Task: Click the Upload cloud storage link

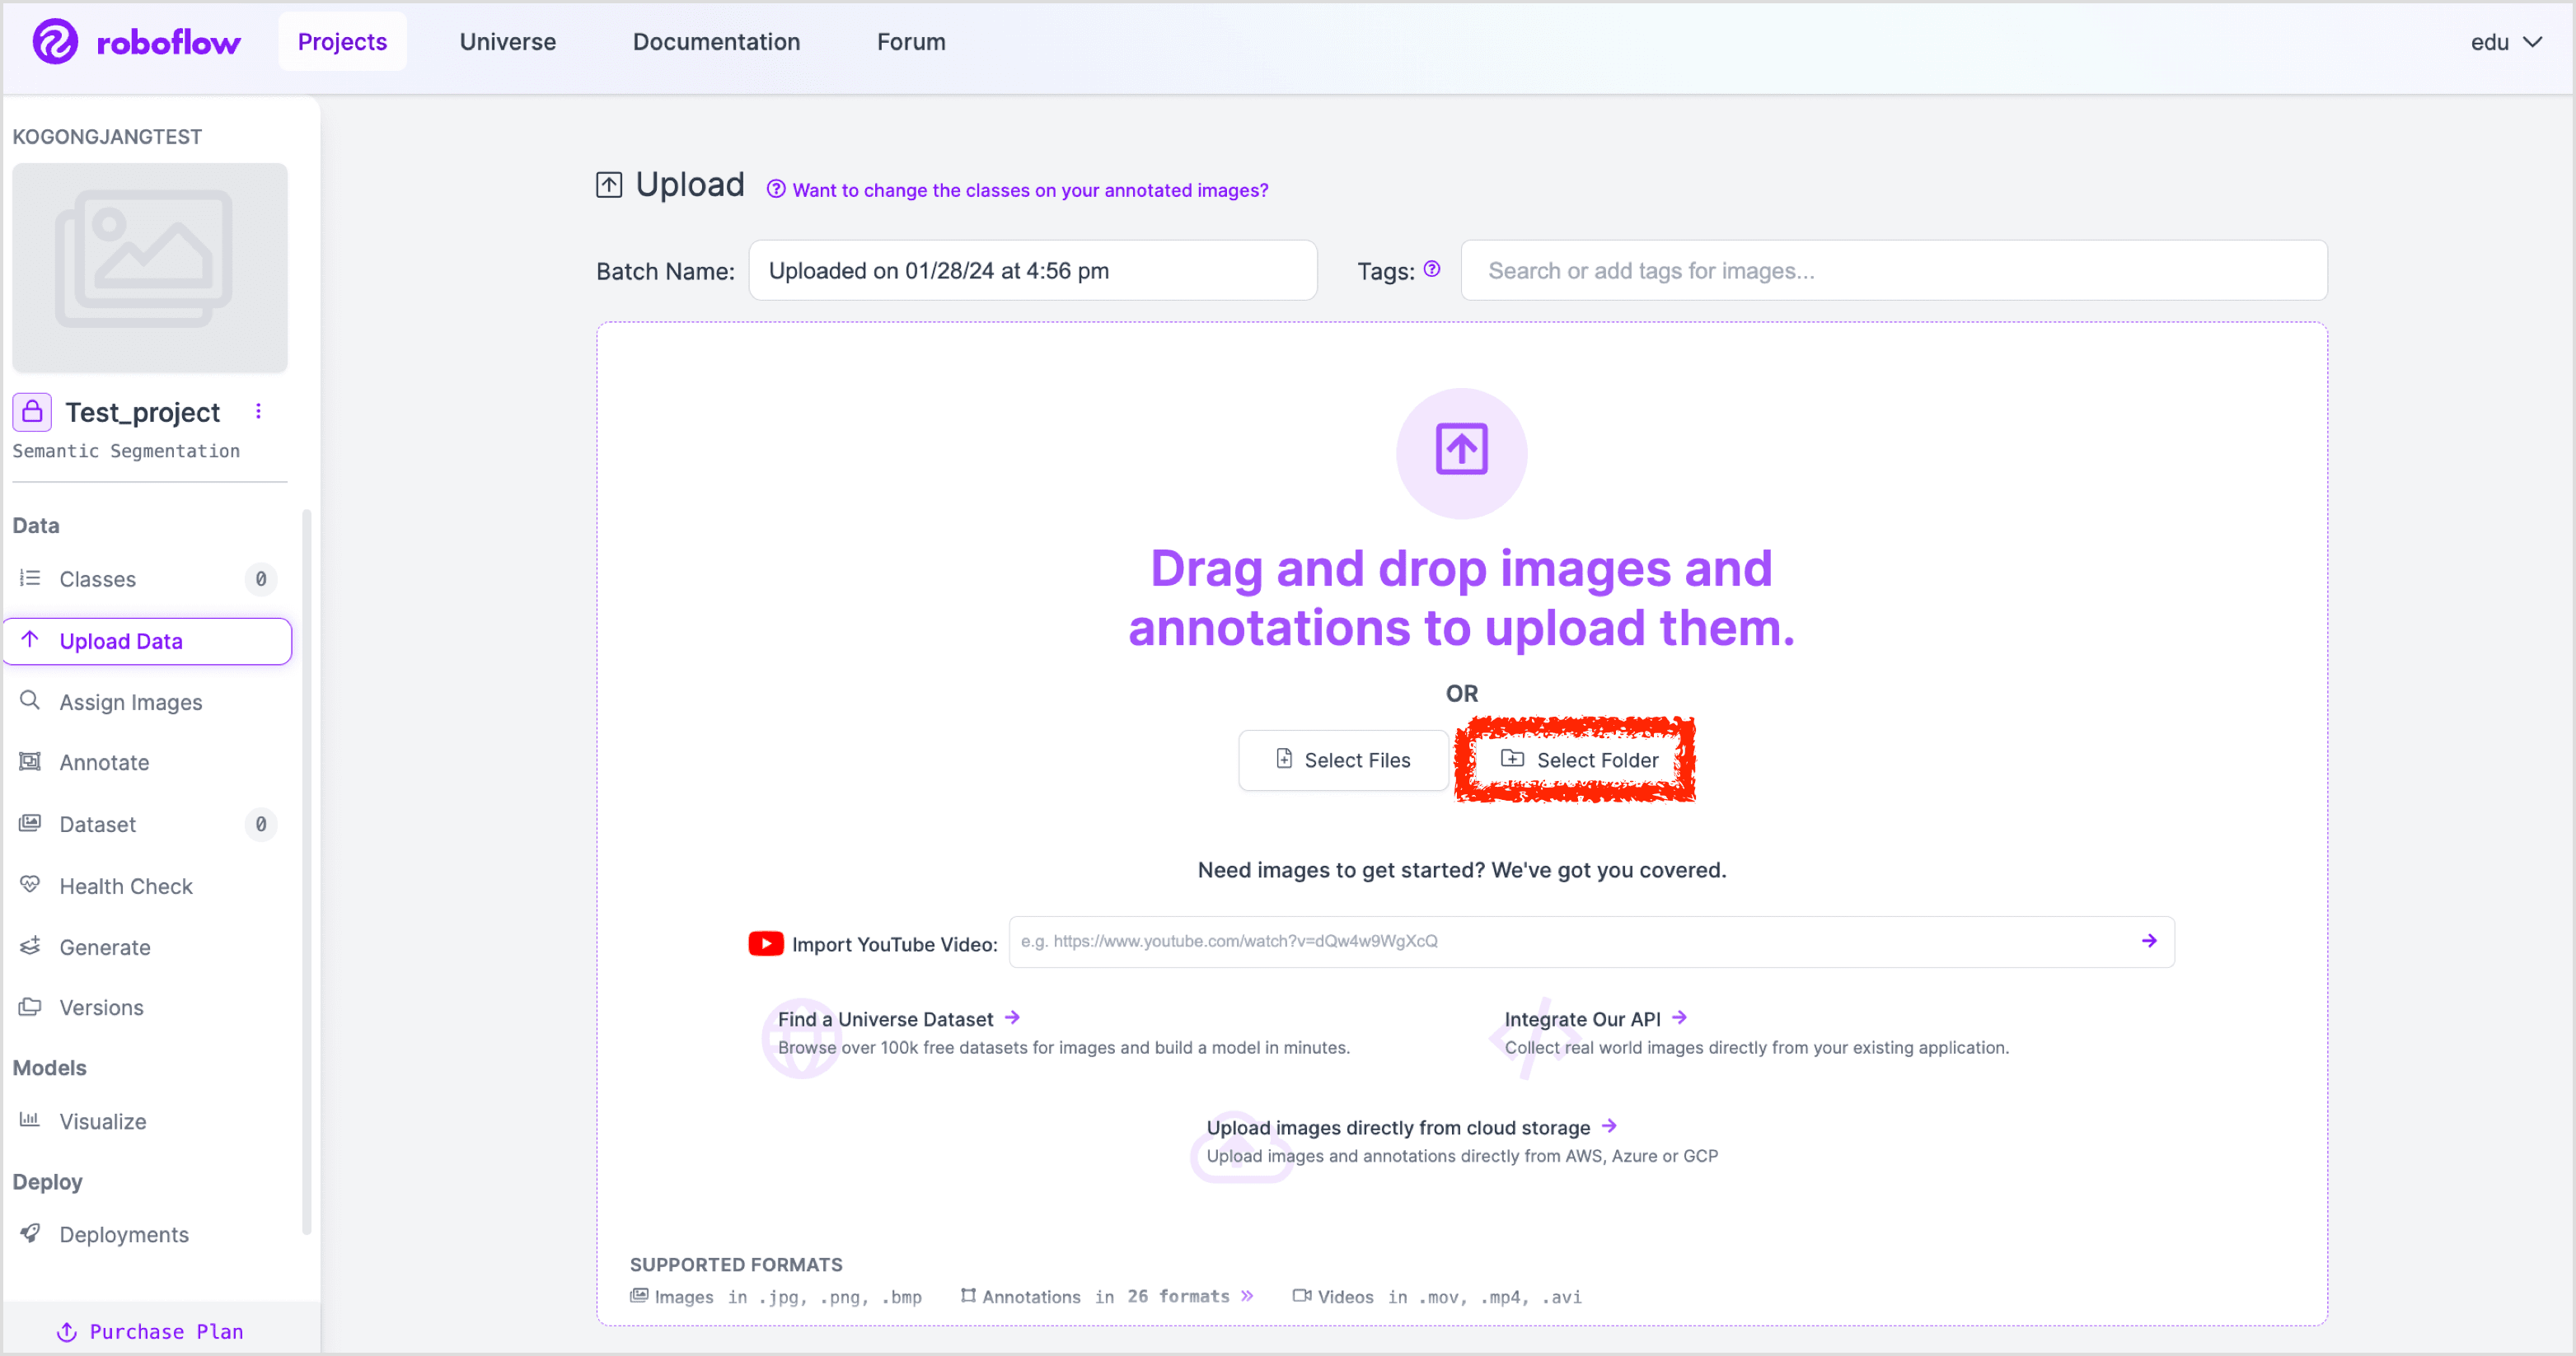Action: pos(1397,1126)
